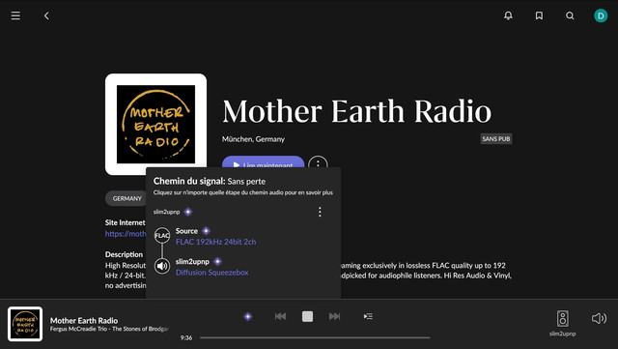Click the Mother Earth Radio now playing title
The image size is (618, 349).
[x=84, y=321]
